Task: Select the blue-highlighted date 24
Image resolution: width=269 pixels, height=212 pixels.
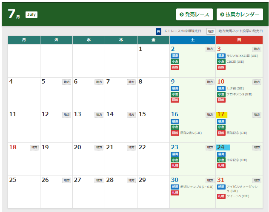Action: point(223,147)
